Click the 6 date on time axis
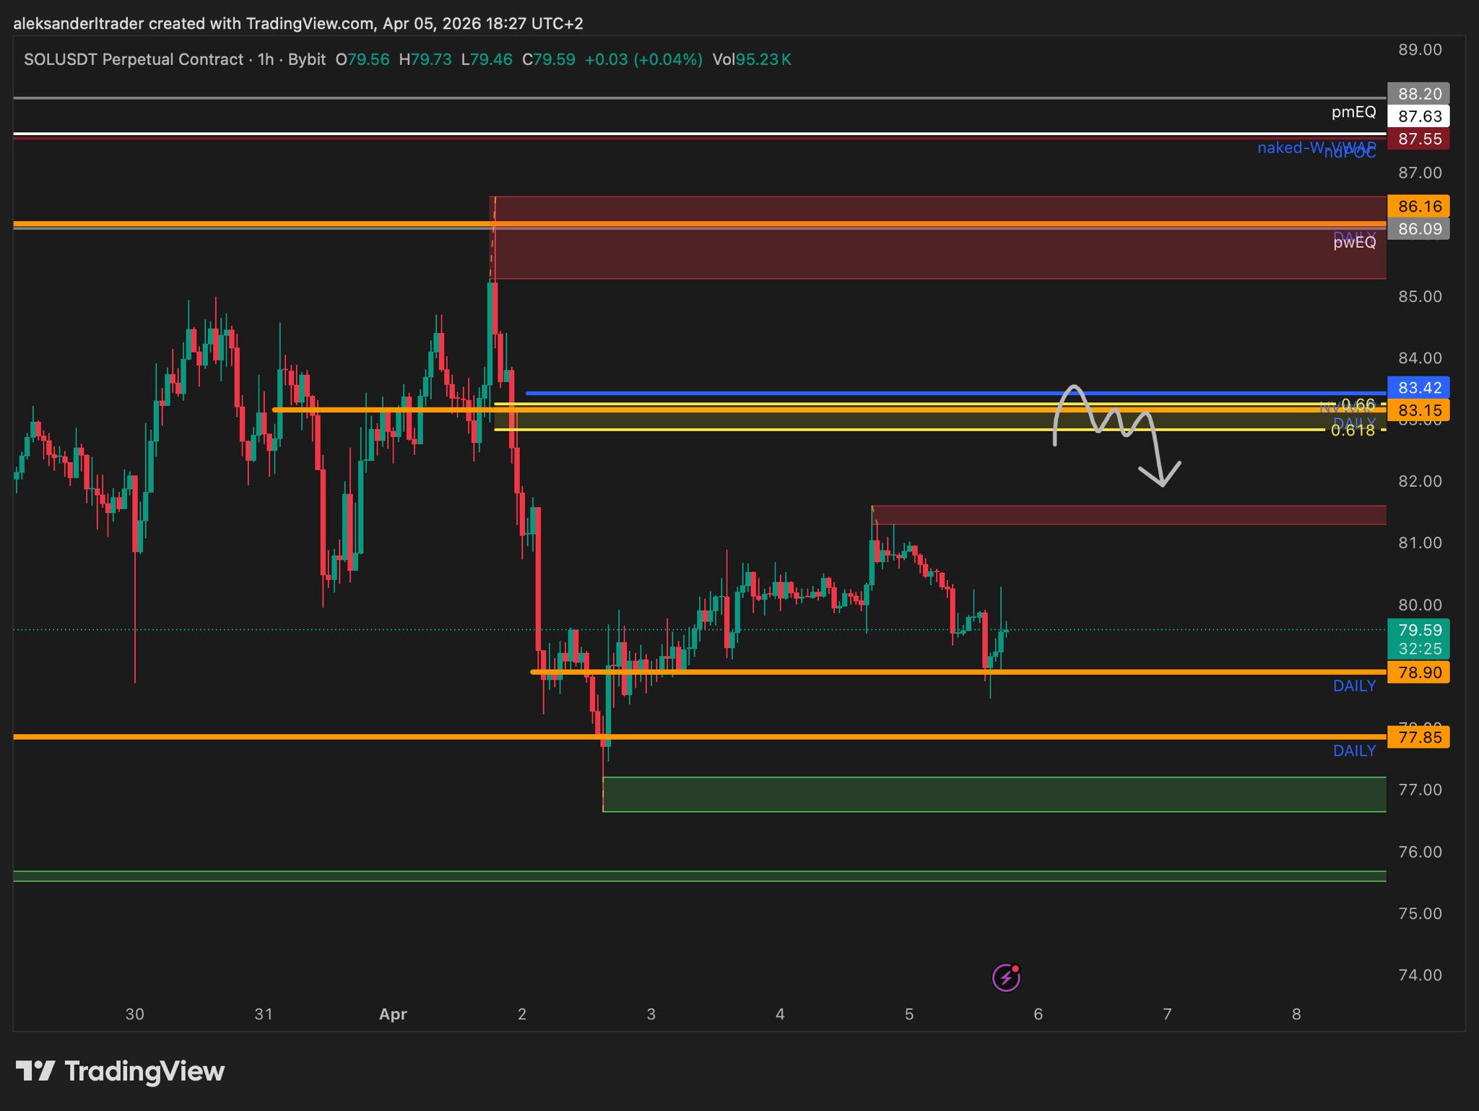This screenshot has height=1111, width=1479. pyautogui.click(x=1038, y=1013)
